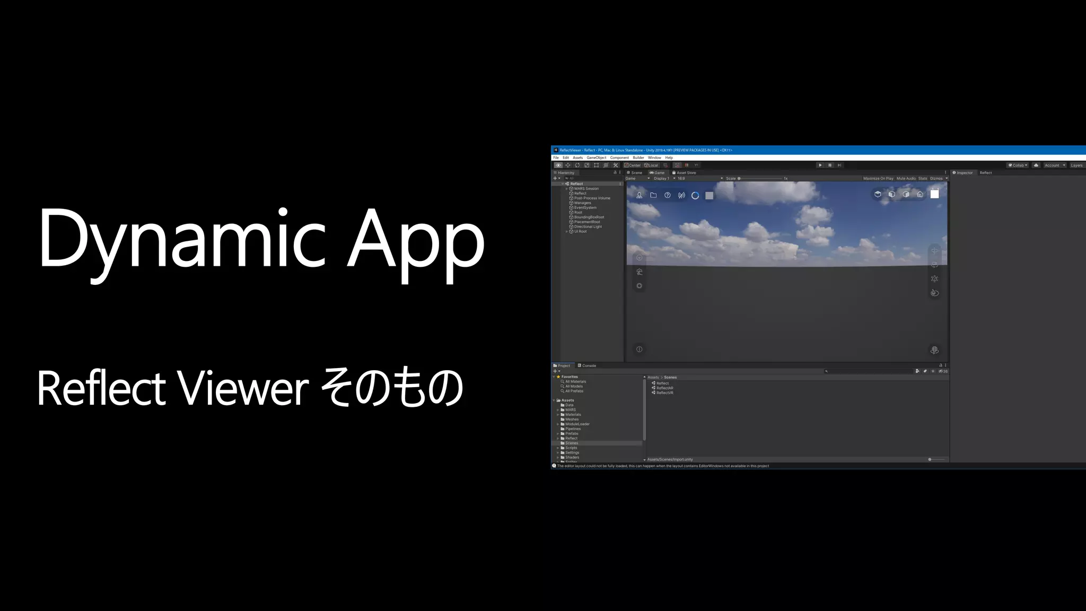Open the GameObject menu
Viewport: 1086px width, 611px height.
(x=596, y=158)
